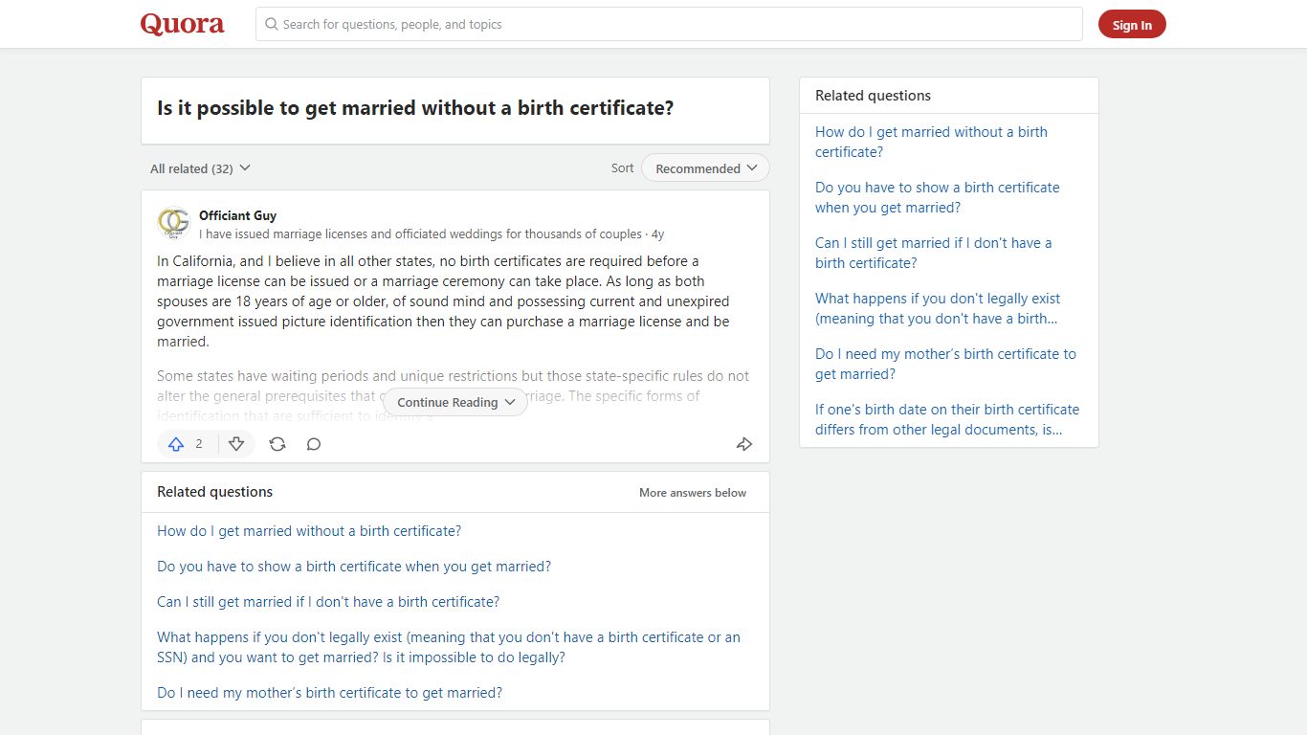
Task: Search icon in the search bar
Action: coord(272,24)
